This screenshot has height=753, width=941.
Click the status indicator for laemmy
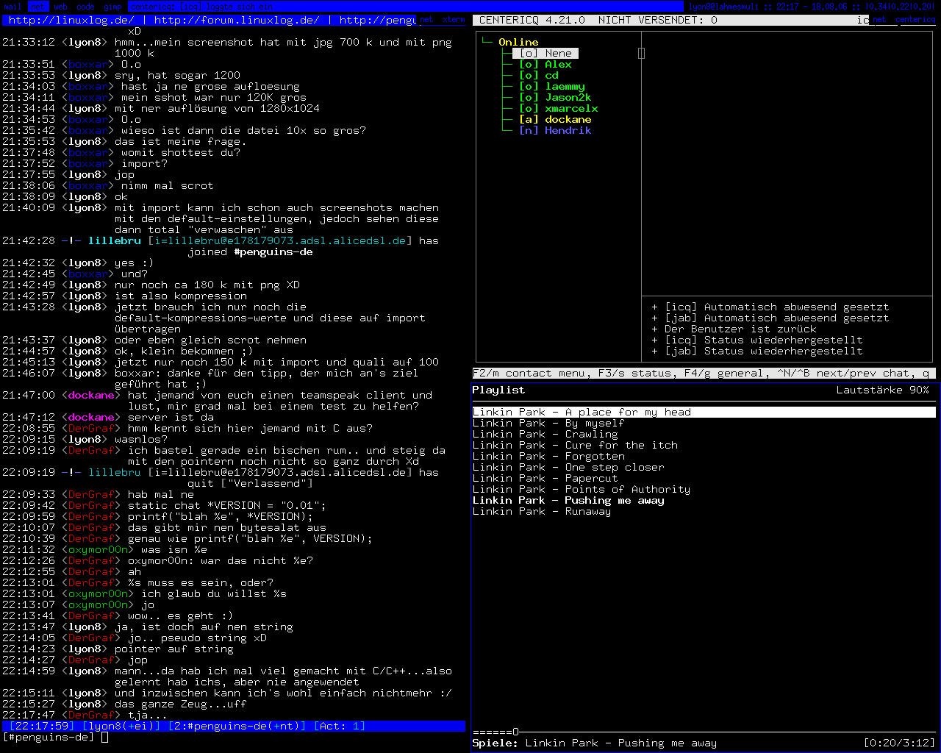click(529, 86)
